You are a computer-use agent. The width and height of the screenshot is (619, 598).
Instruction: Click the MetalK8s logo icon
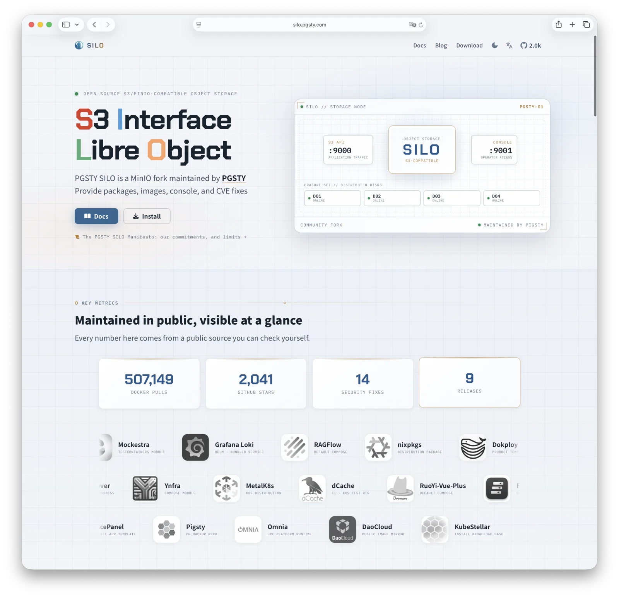click(x=226, y=488)
